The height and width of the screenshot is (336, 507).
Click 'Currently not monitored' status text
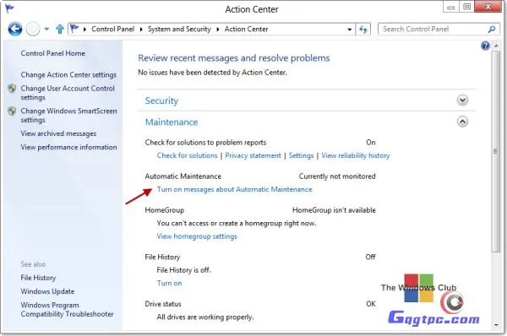click(x=337, y=176)
